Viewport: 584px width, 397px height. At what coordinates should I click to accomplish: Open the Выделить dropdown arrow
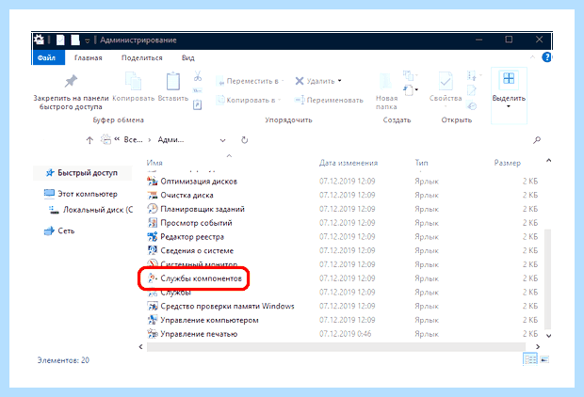click(x=509, y=107)
